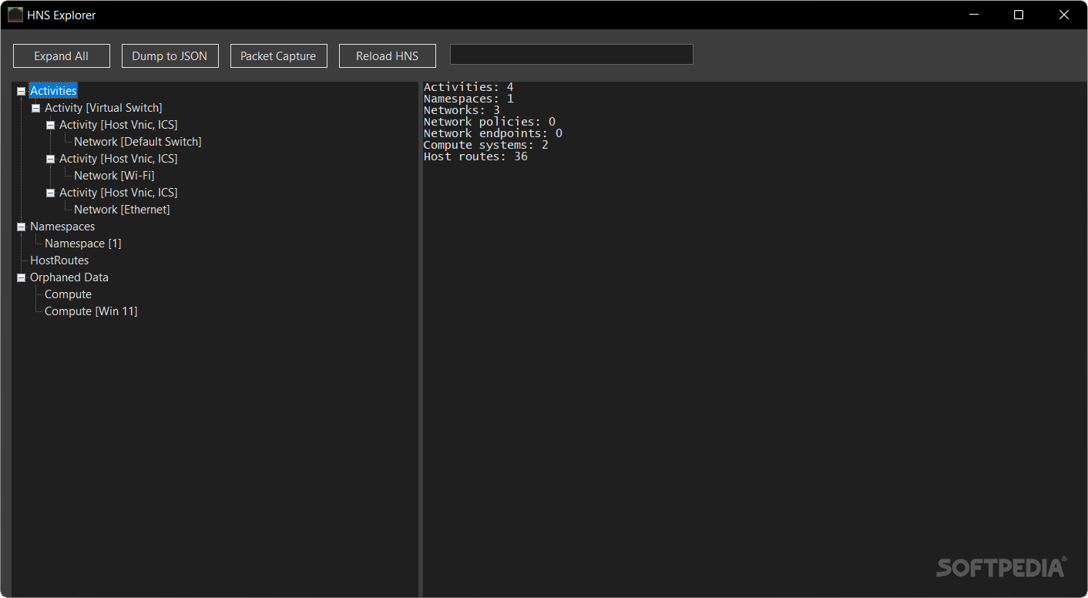Collapse Activity [Host Vnic, ICS] above Ethernet
Viewport: 1088px width, 598px height.
tap(50, 193)
